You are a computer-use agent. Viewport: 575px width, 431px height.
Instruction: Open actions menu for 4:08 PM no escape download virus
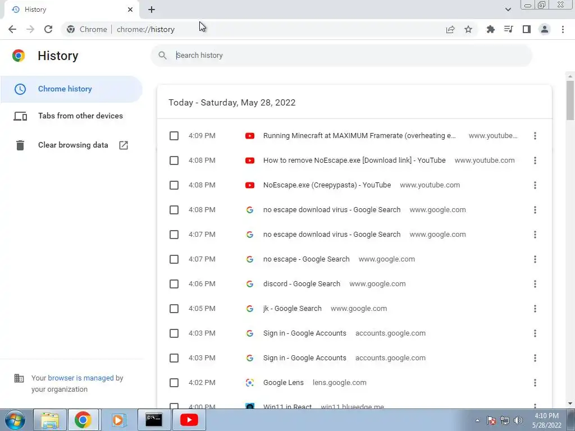[x=535, y=210]
